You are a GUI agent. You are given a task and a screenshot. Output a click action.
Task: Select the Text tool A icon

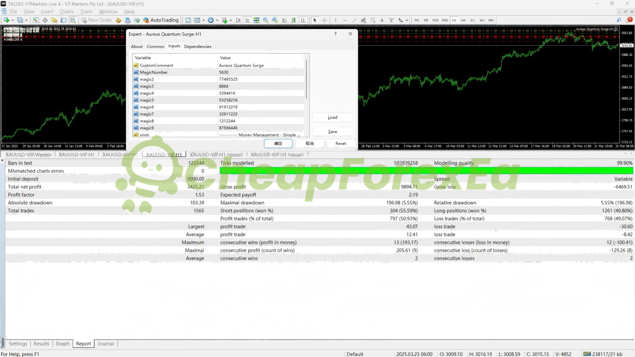point(382,20)
